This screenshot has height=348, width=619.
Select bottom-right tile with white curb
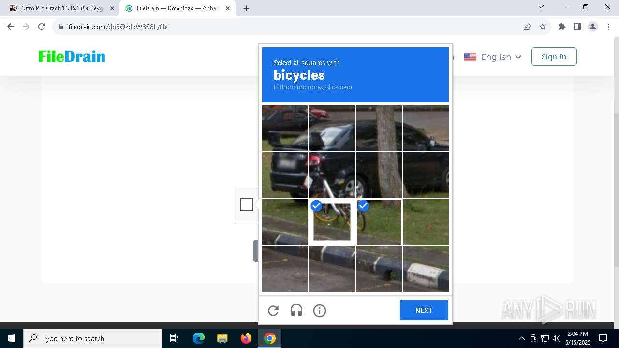coord(426,269)
